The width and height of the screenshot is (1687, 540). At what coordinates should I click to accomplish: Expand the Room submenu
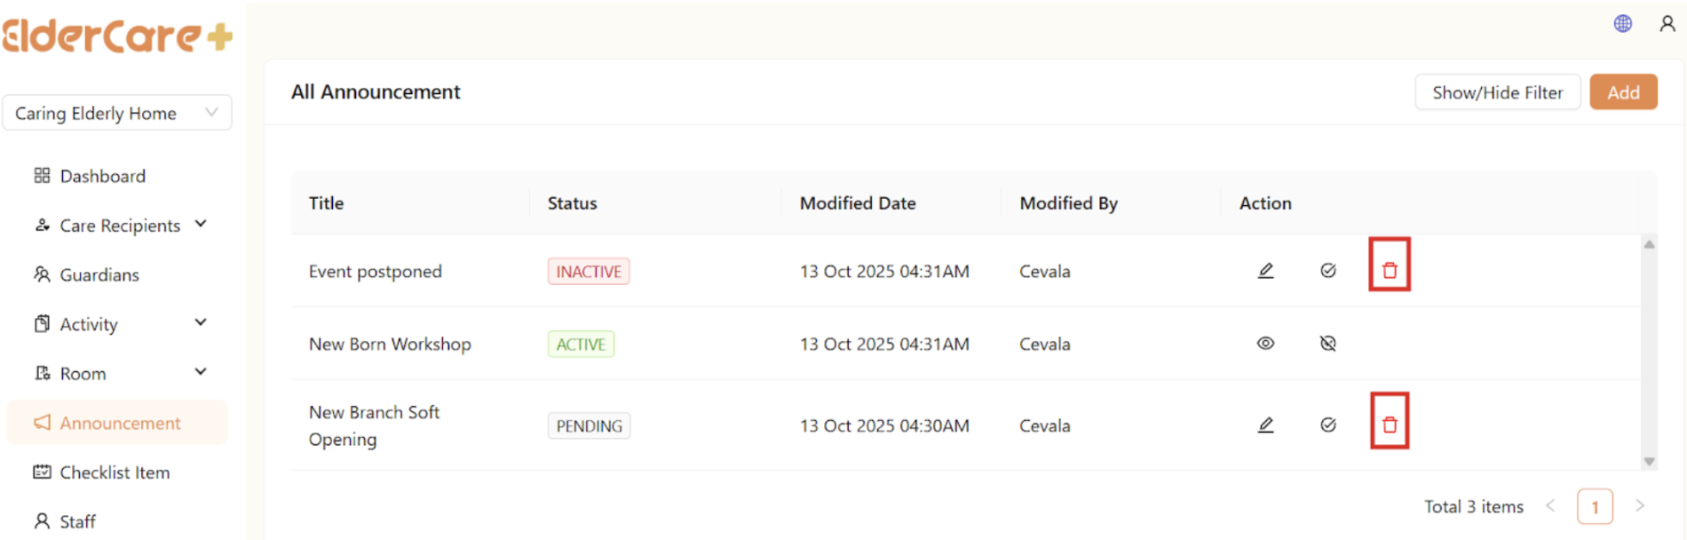pyautogui.click(x=202, y=373)
